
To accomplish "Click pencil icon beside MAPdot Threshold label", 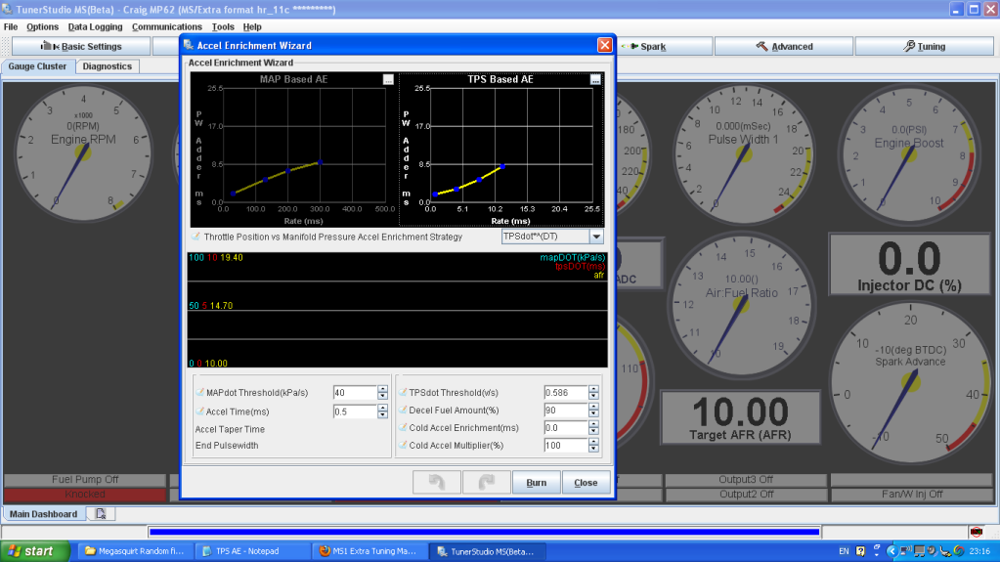I will click(200, 392).
